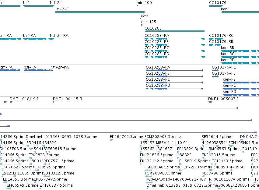Open the EK136337.5prime EST label
The image size is (259, 190).
(x=56, y=185)
